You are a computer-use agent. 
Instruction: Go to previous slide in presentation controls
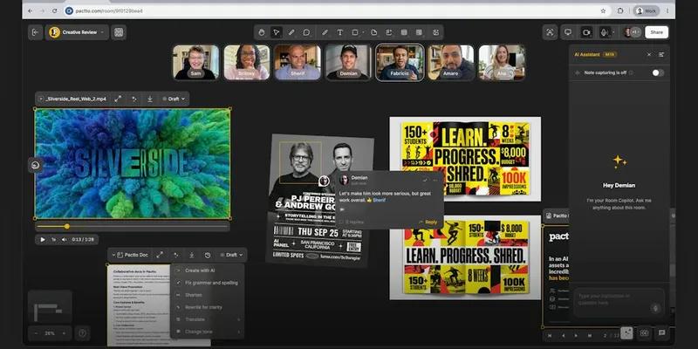(563, 335)
